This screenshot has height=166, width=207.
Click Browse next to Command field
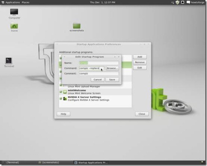pos(112,68)
